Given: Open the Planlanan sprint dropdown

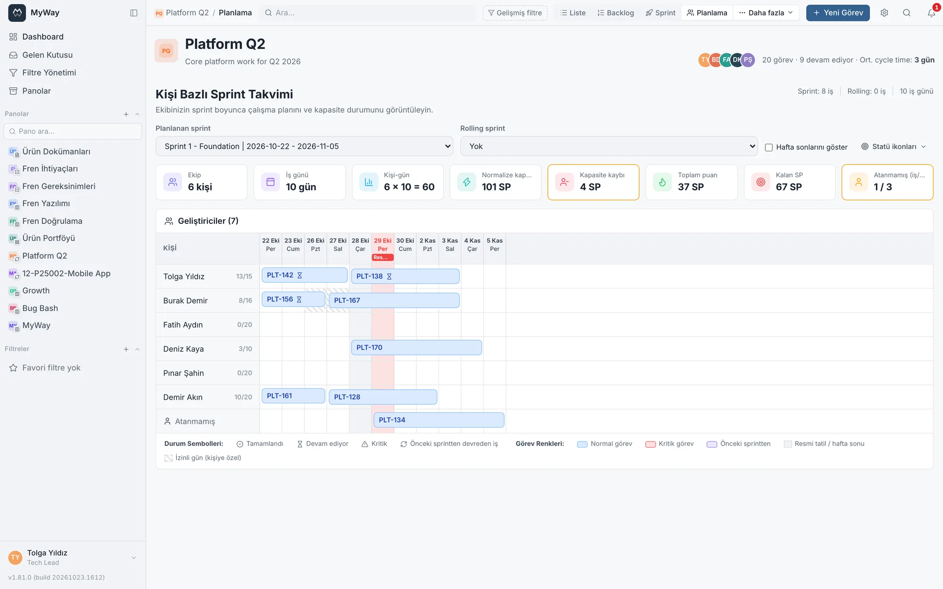Looking at the screenshot, I should (304, 146).
